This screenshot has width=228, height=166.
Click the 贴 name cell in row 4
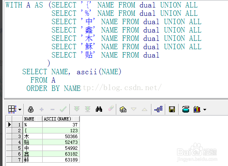33,142
